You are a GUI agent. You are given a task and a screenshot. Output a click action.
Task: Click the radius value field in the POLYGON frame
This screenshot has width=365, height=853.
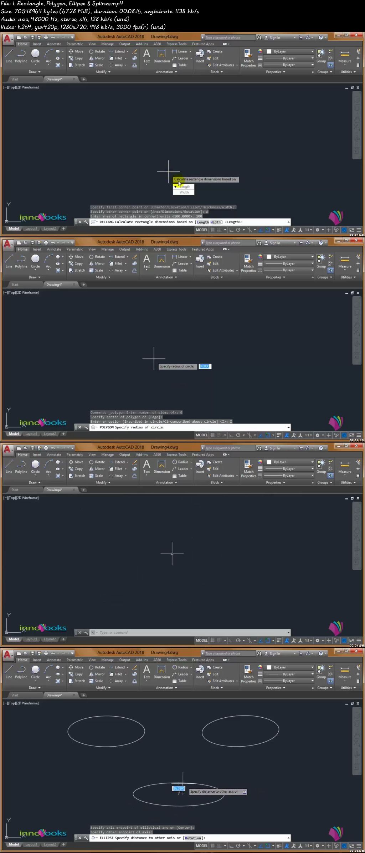pos(205,366)
